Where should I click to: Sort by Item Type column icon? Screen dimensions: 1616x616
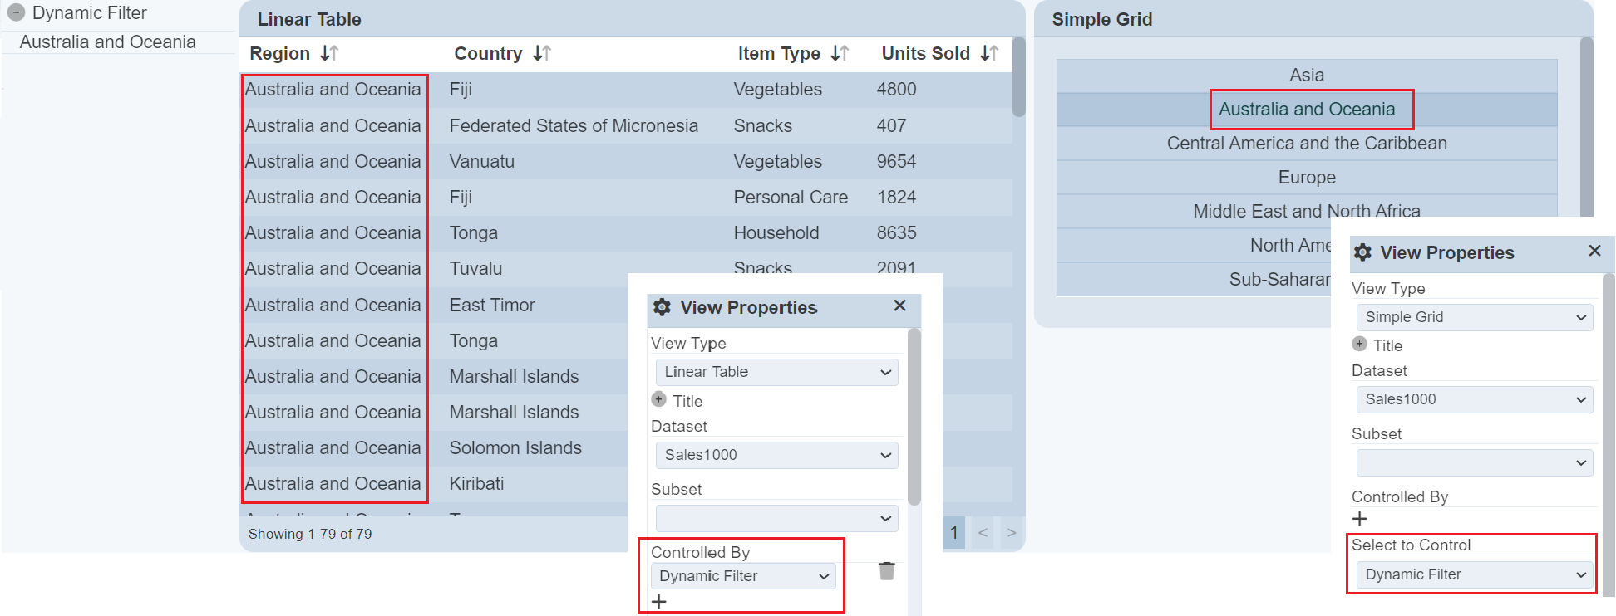(840, 54)
